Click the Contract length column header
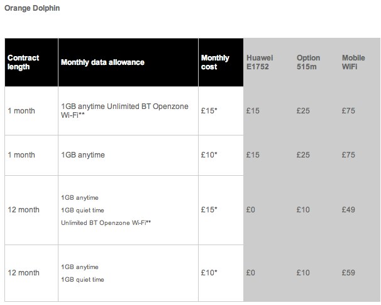Viewport: 381px width, 305px height. pyautogui.click(x=23, y=62)
